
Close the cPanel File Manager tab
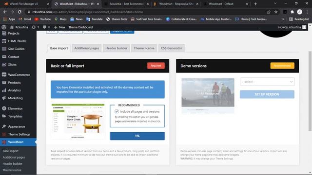click(x=48, y=4)
